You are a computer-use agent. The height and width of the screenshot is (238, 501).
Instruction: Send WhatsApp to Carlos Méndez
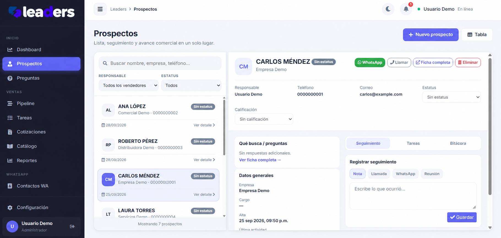pos(370,63)
